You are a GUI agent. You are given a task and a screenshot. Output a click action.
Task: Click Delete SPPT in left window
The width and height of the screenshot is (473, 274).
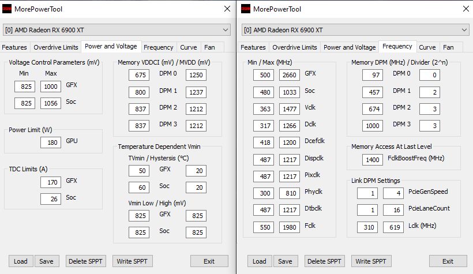coord(86,261)
